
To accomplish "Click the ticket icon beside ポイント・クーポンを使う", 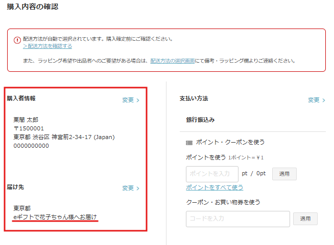I will pos(189,143).
